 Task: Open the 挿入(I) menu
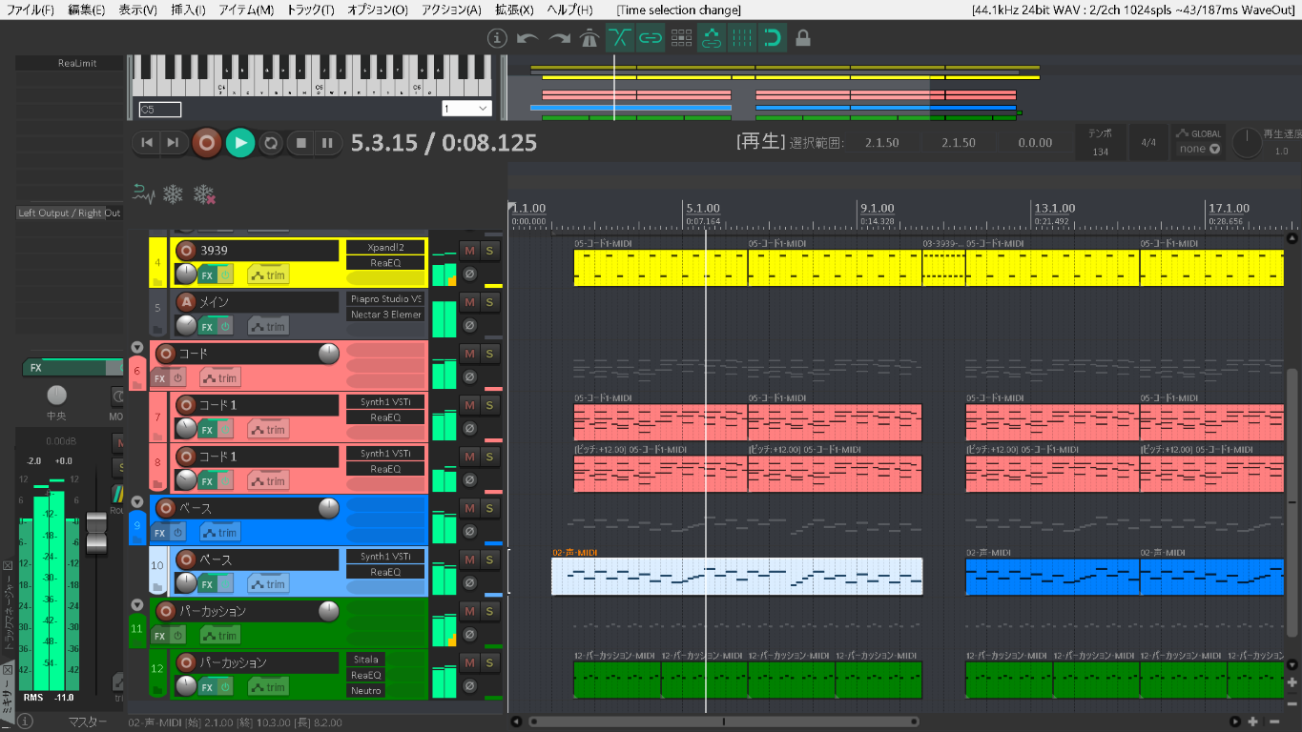[188, 10]
